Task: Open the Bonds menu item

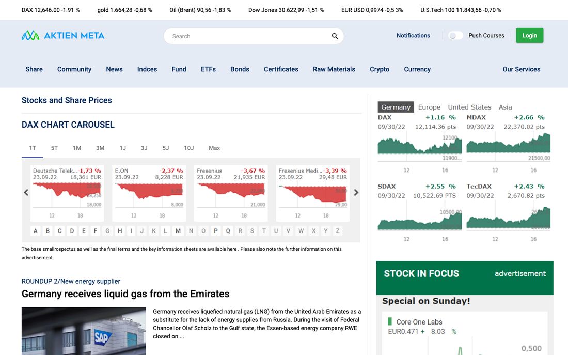Action: [240, 69]
